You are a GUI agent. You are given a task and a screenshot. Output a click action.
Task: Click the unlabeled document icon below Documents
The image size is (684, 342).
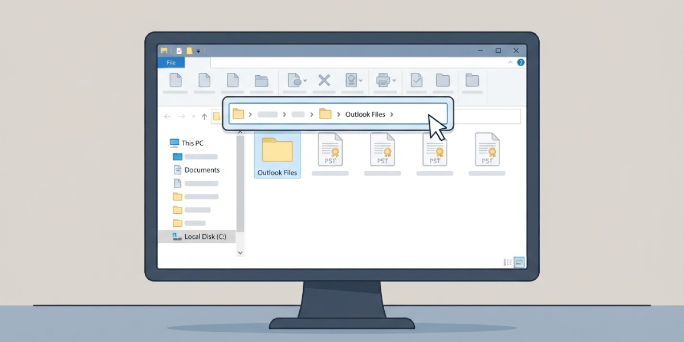click(x=177, y=184)
